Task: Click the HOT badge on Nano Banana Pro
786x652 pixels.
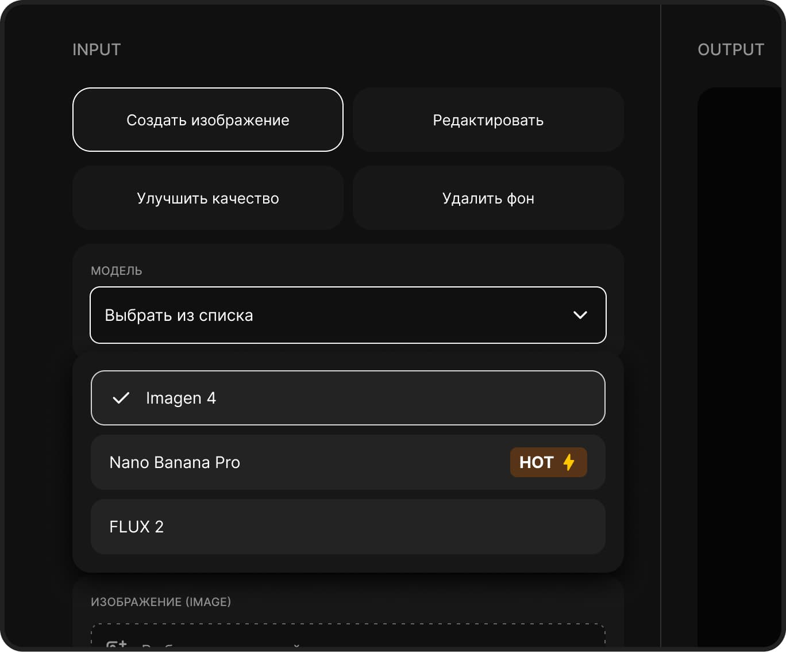Action: click(x=548, y=462)
